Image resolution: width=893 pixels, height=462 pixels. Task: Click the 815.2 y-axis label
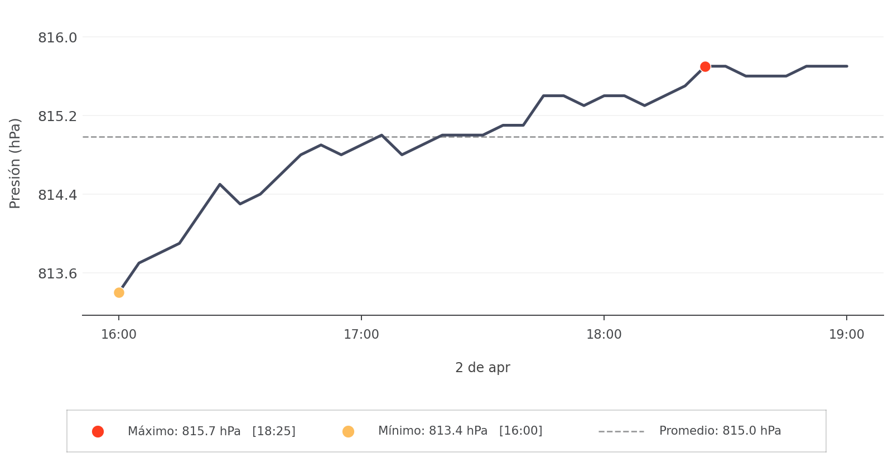coord(57,117)
